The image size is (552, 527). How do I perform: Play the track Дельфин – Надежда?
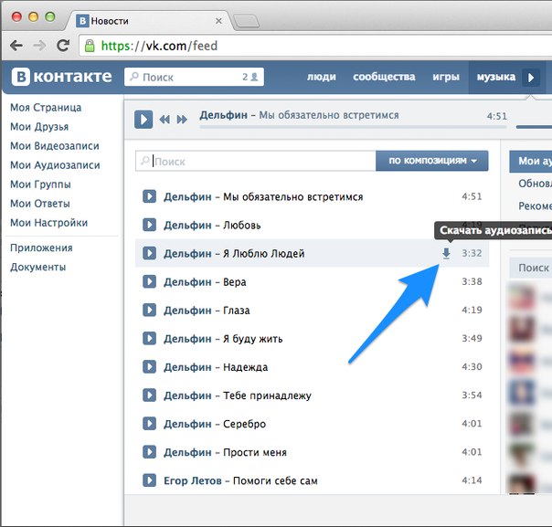[149, 366]
